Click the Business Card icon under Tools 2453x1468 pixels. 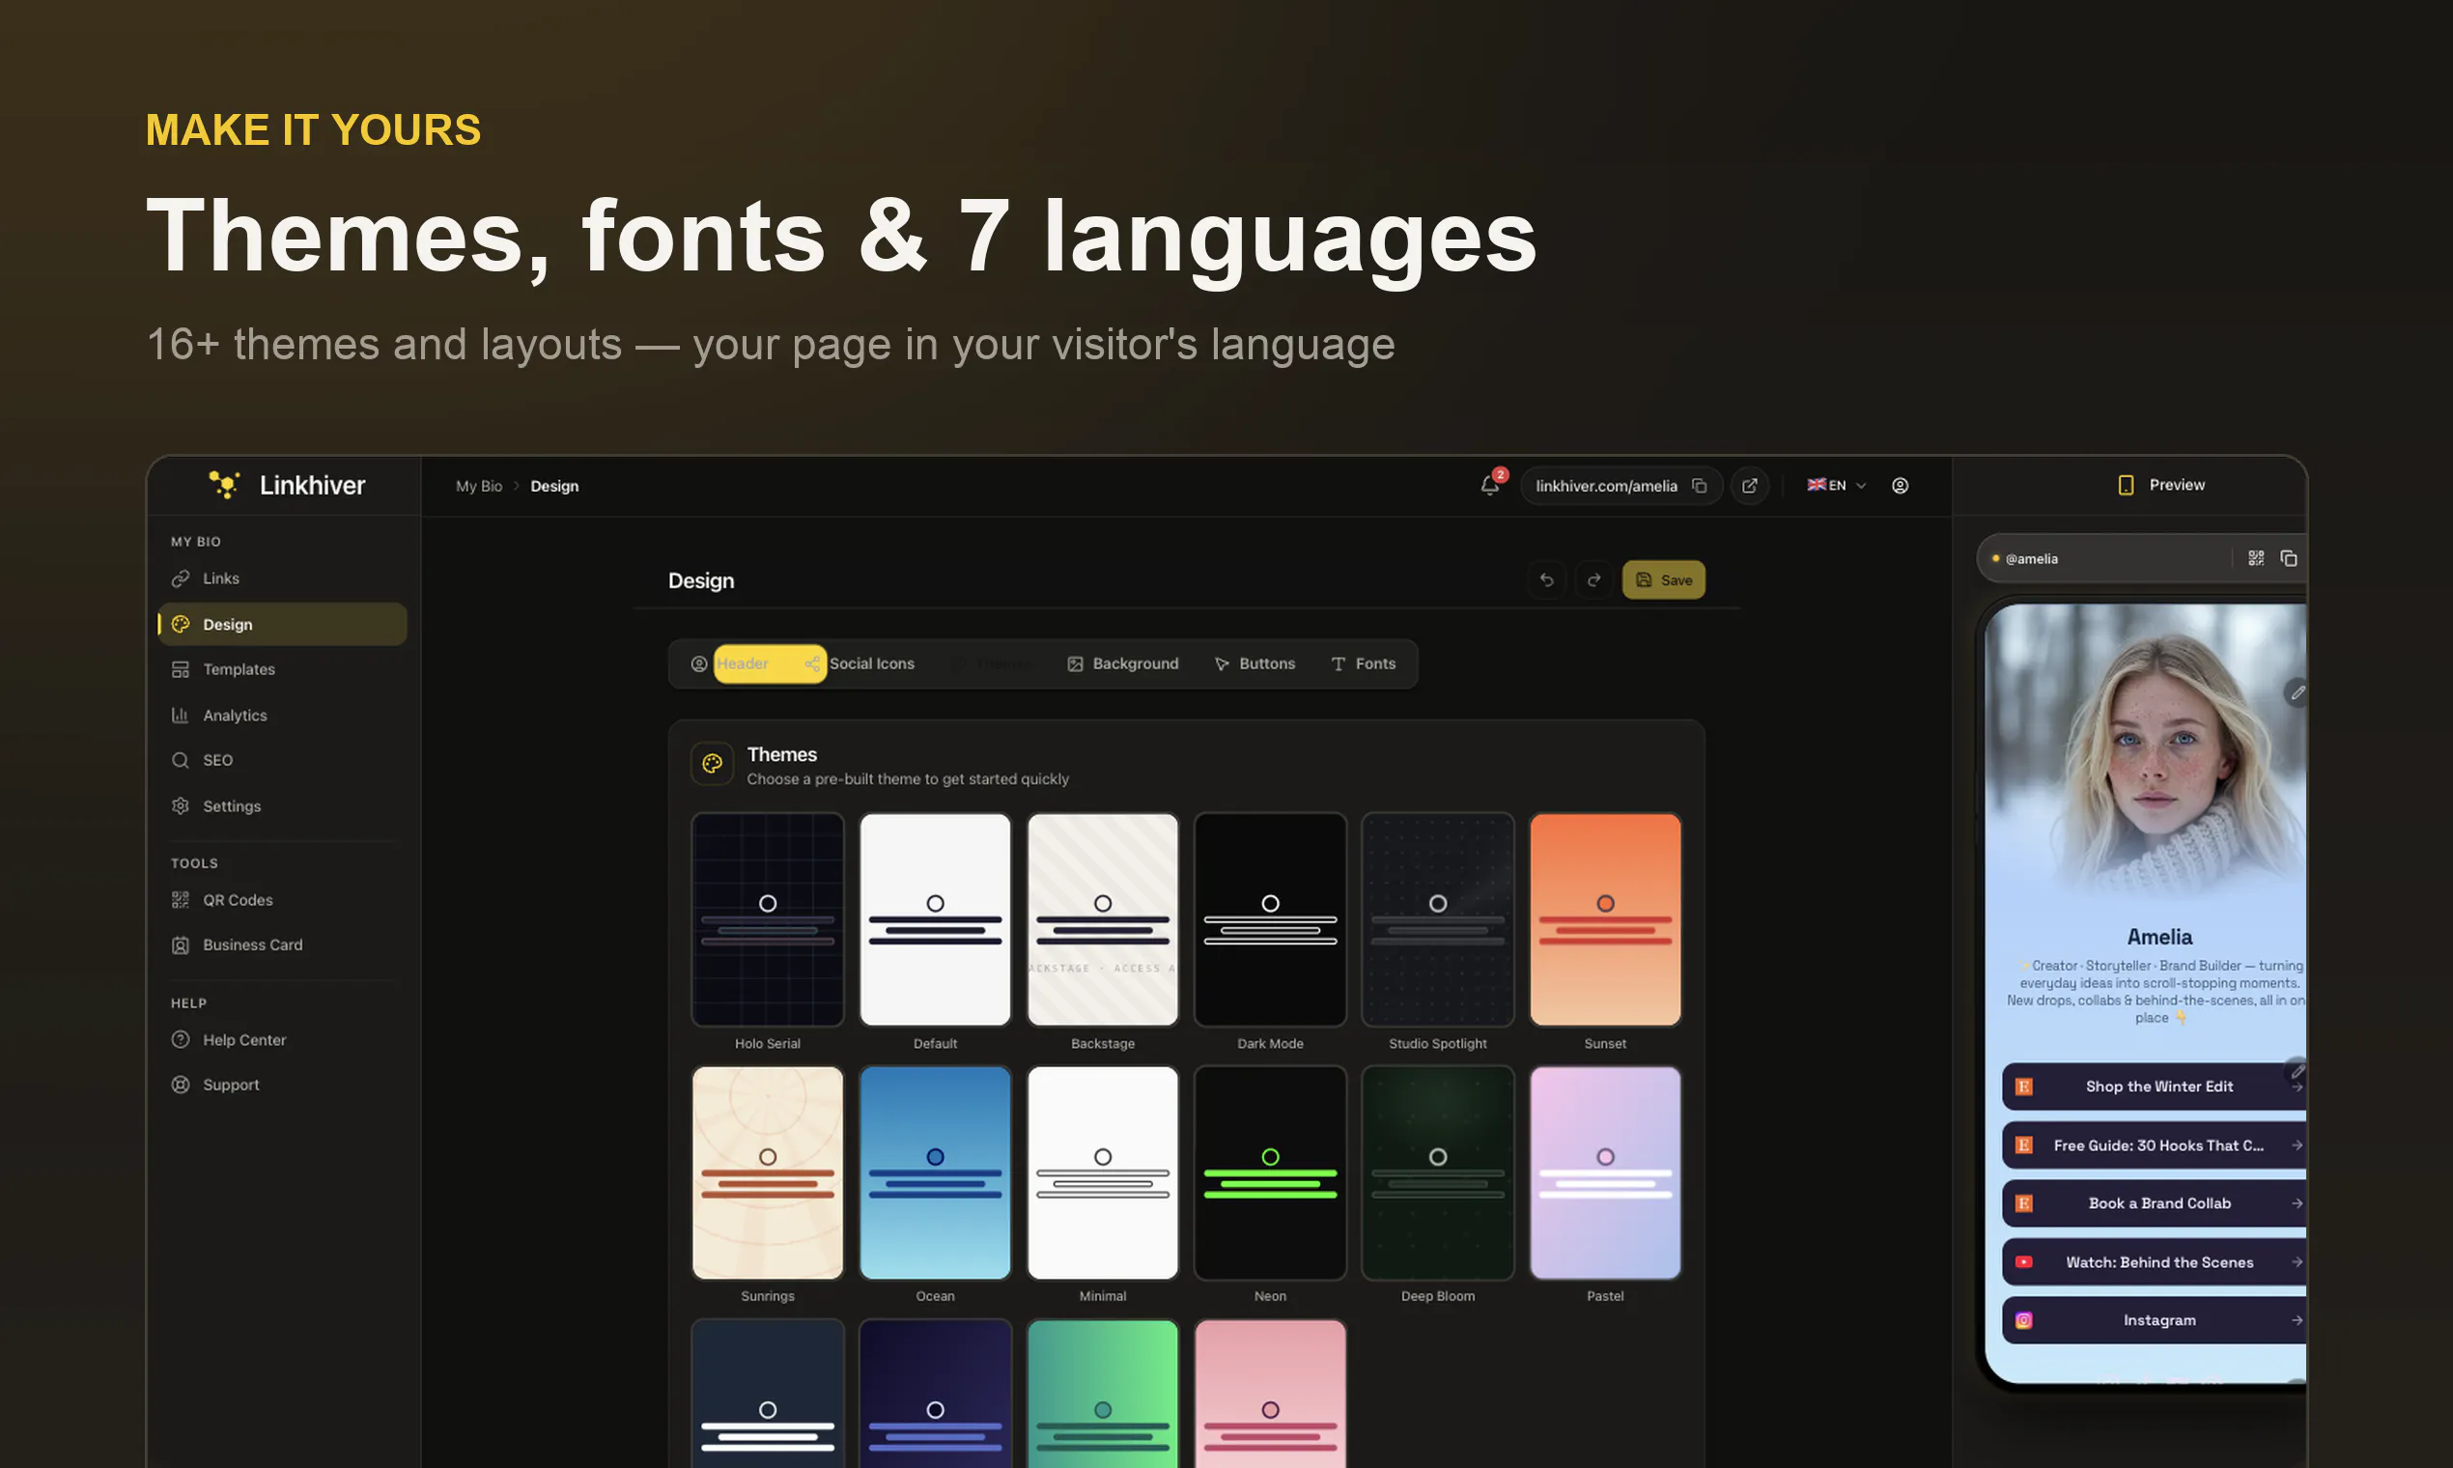(180, 946)
